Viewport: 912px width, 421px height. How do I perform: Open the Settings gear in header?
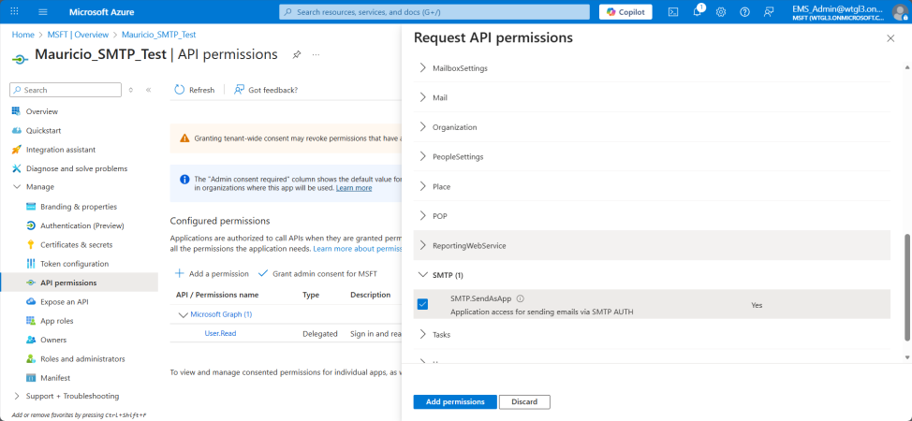pyautogui.click(x=721, y=12)
